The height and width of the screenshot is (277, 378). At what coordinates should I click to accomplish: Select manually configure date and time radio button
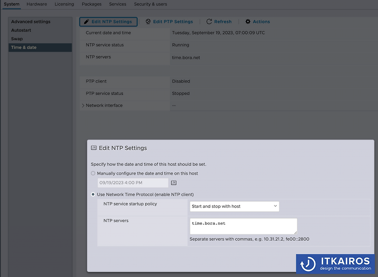[93, 173]
